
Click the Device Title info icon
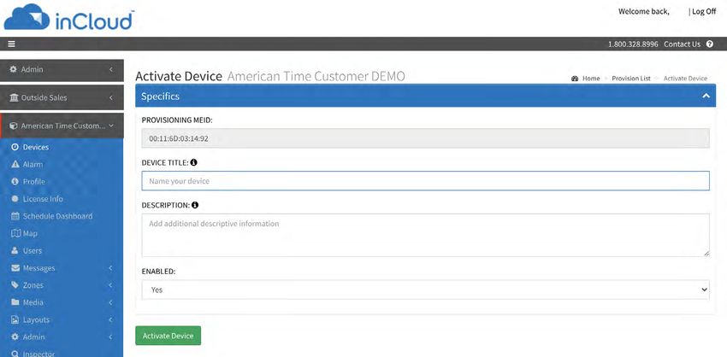coord(194,162)
